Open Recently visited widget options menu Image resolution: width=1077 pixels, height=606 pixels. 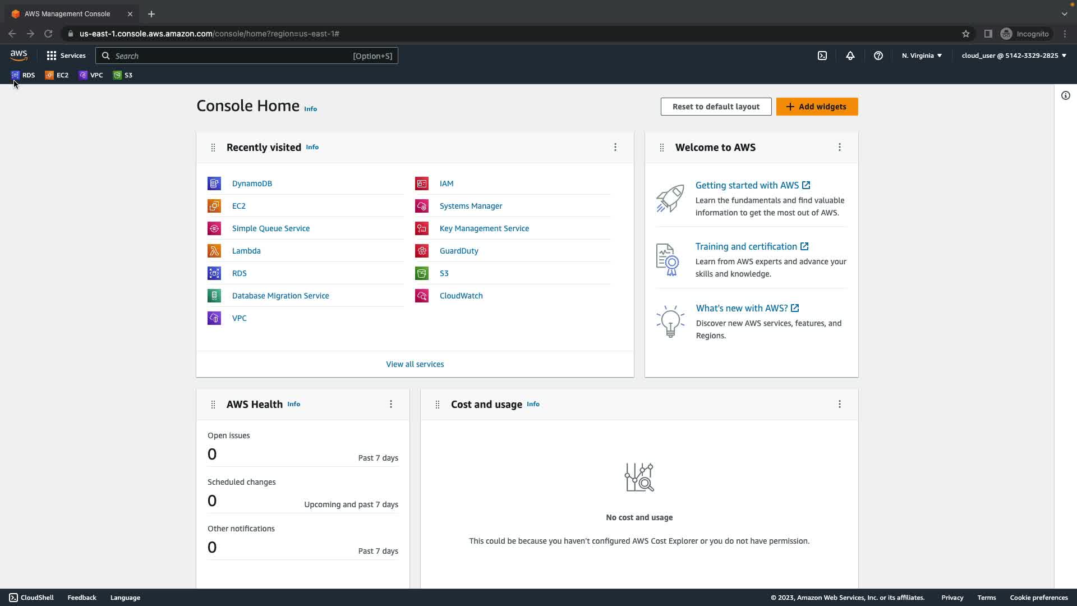(615, 147)
